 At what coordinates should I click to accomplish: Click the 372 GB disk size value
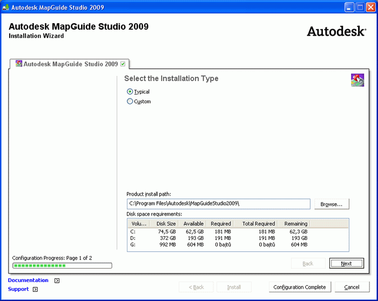[x=168, y=238]
